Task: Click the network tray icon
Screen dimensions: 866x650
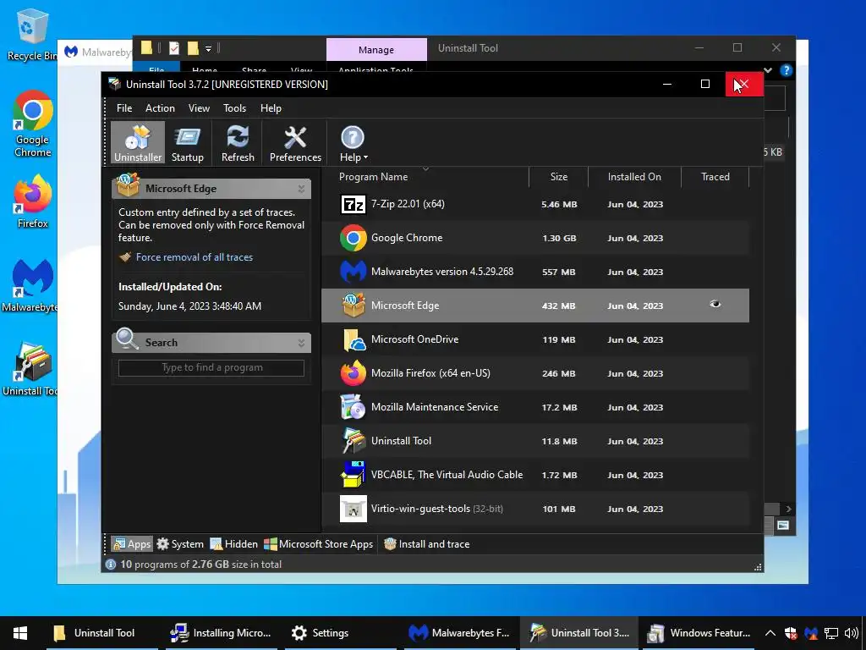Action: pos(831,633)
